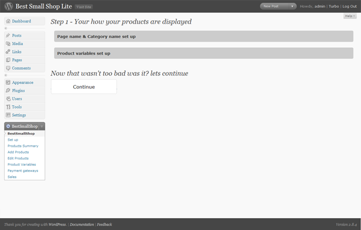Open Dashboard via its house icon

pos(8,21)
